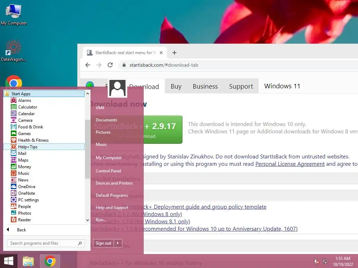358x268 pixels.
Task: Open the VM4 user folder
Action: click(100, 108)
